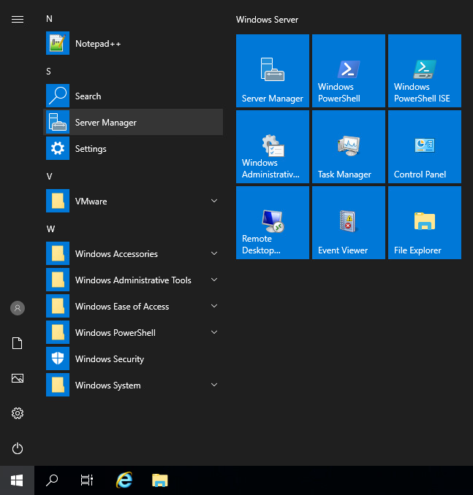The width and height of the screenshot is (473, 495).
Task: Open Server Manager in the app list
Action: click(133, 122)
